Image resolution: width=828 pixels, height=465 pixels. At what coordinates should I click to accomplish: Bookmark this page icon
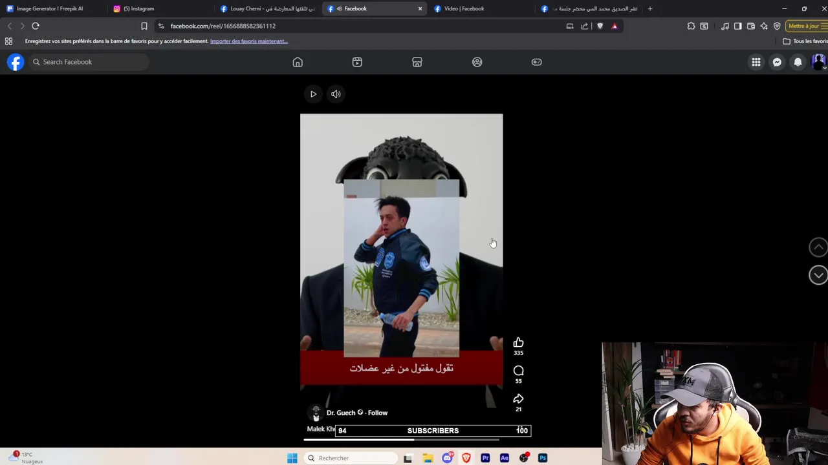(144, 26)
